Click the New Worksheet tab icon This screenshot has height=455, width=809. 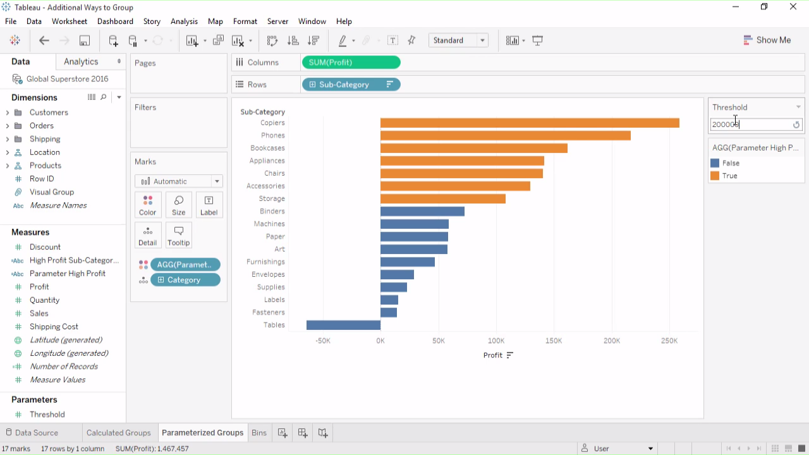(283, 433)
